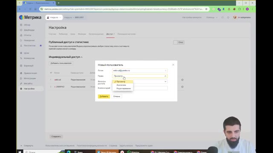Switch to the Доступ tab

point(110,34)
